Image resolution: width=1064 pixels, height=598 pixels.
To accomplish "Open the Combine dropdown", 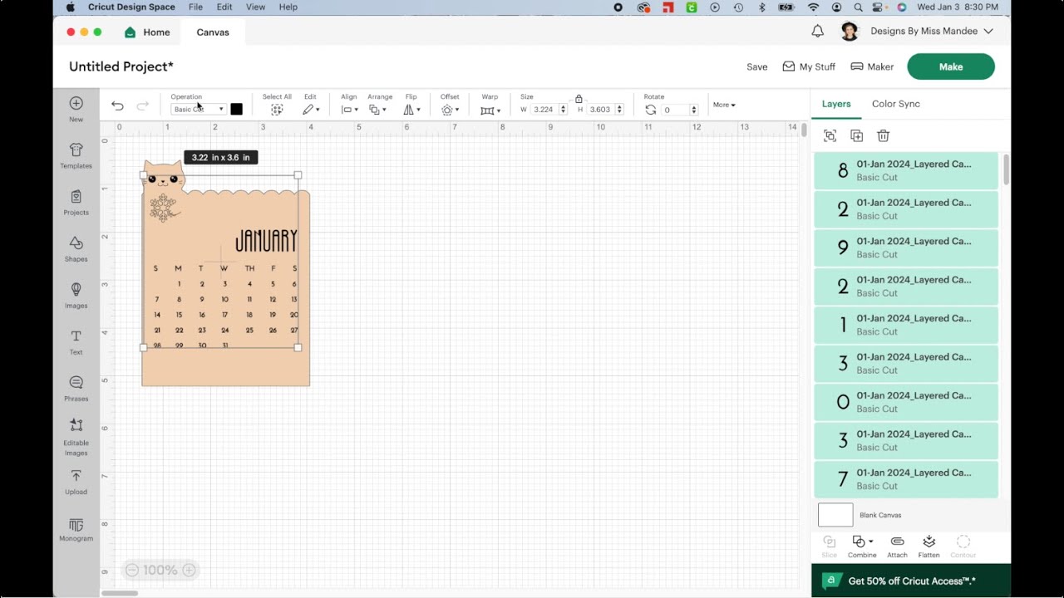I will tap(862, 546).
